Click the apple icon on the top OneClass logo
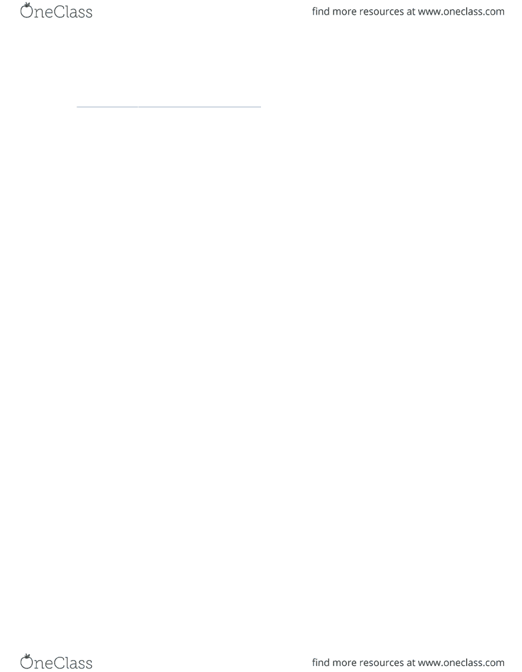522x672 pixels. (27, 10)
